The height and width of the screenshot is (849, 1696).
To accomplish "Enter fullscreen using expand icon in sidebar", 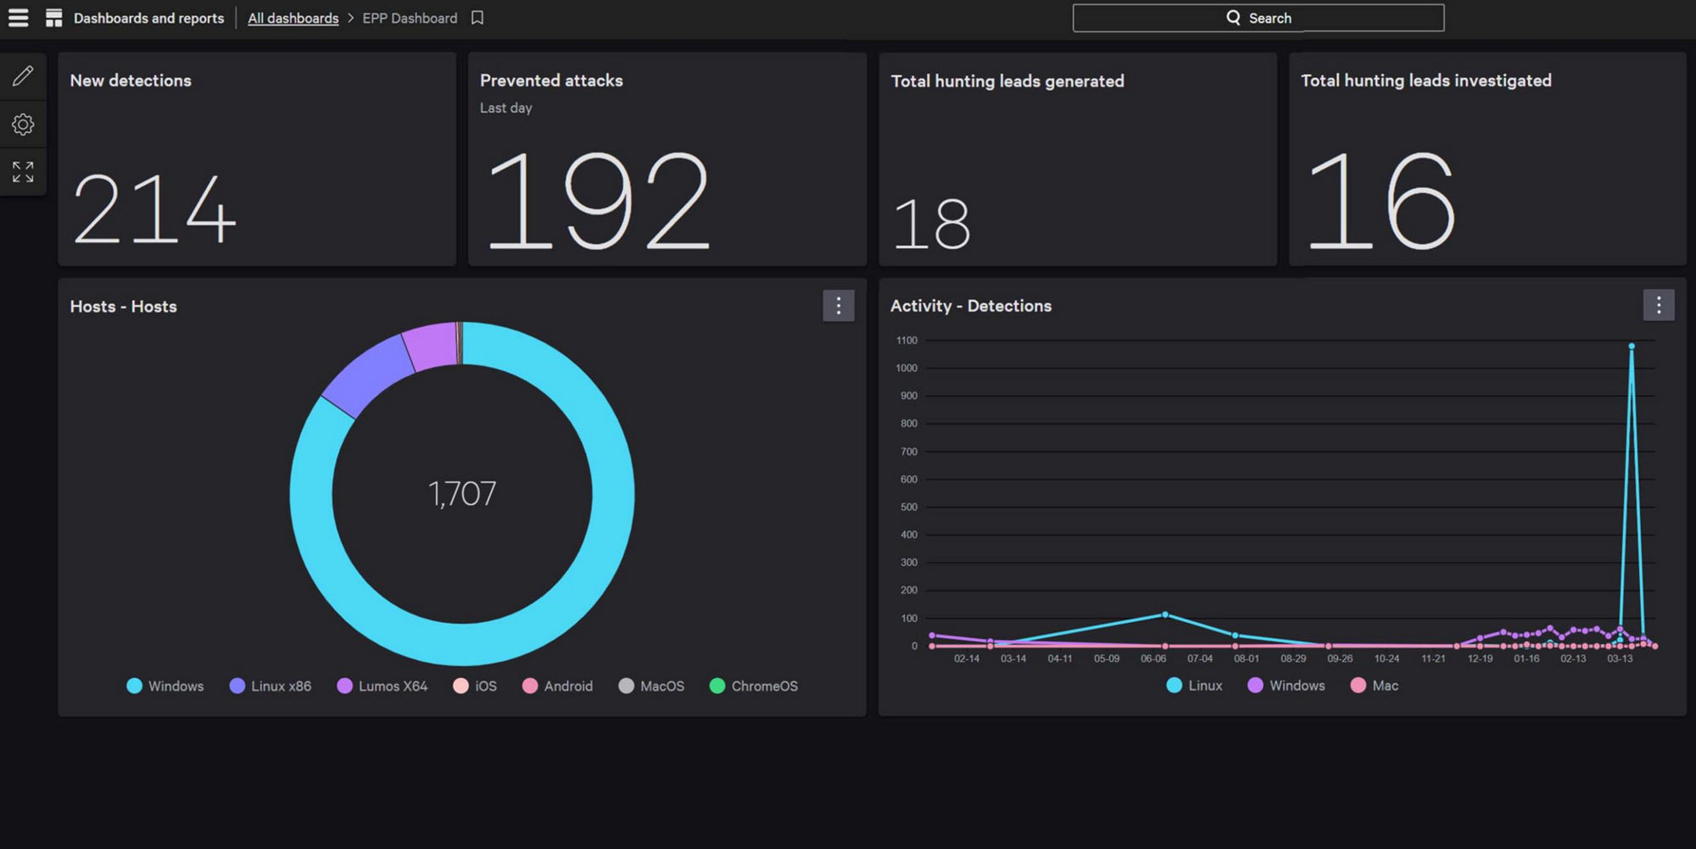I will point(23,171).
